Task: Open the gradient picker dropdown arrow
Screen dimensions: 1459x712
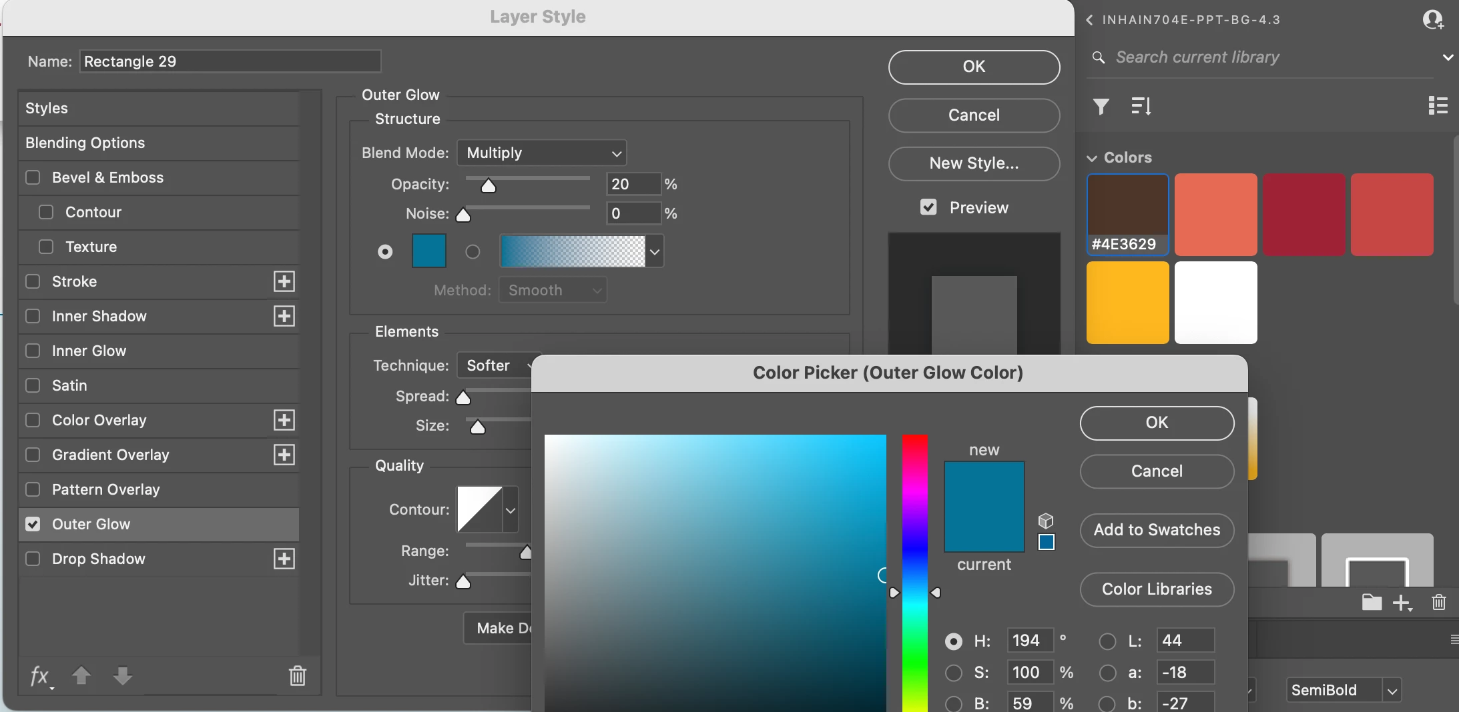Action: (655, 252)
